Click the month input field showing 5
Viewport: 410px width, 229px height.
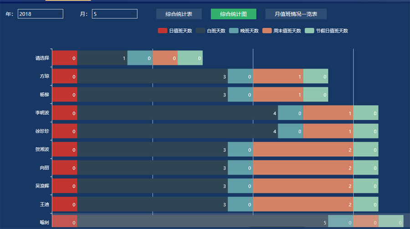pyautogui.click(x=114, y=14)
